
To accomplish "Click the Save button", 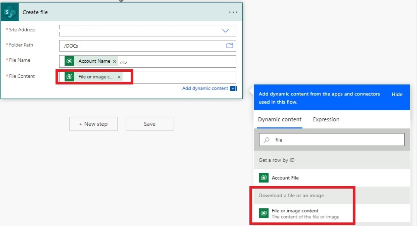I will tap(149, 124).
